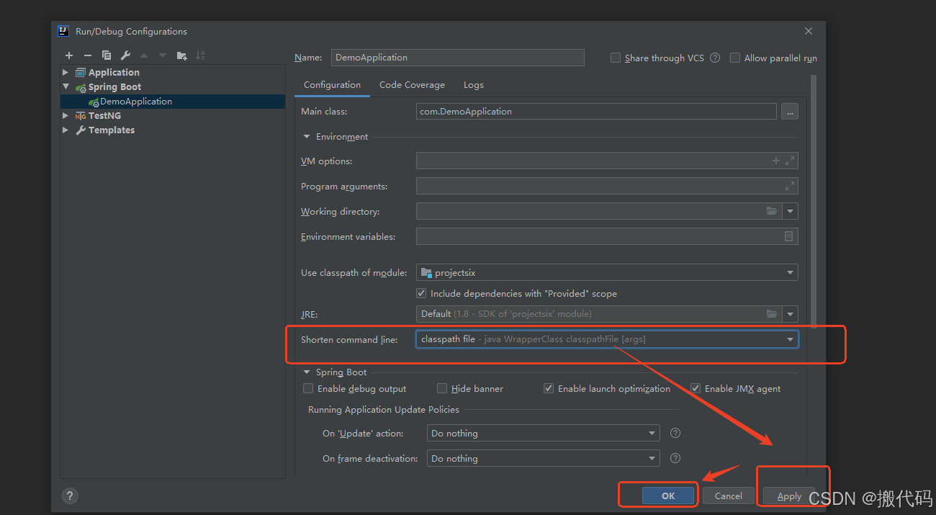Collapse the Spring Boot settings section

(307, 372)
